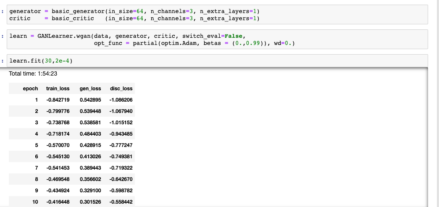Screen dimensions: 439x207
Task: Select gen_loss value 0.413026
Action: [90, 157]
